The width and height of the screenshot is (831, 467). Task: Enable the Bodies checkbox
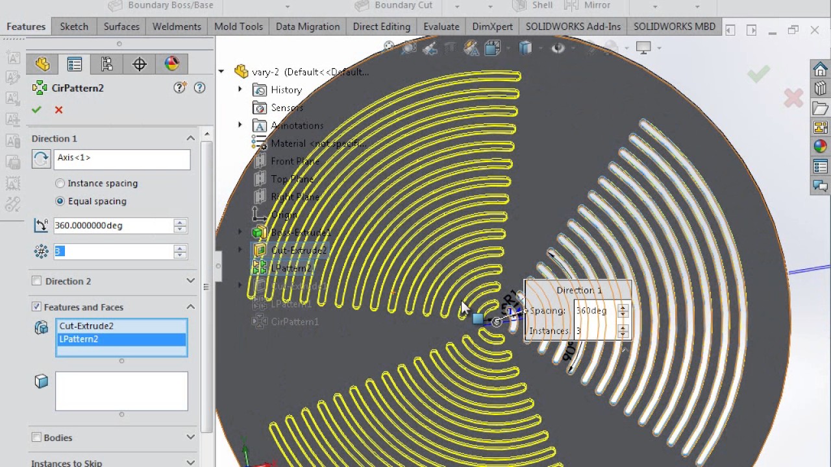tap(36, 437)
